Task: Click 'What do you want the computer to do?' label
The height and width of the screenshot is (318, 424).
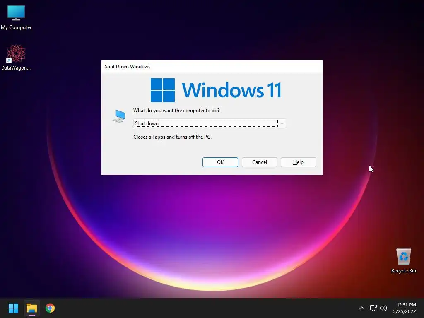Action: pos(176,111)
